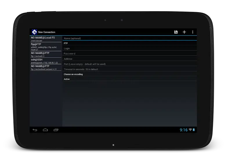Select NO NAME@FTP asdasdasd.sadasd connection

tap(46, 68)
